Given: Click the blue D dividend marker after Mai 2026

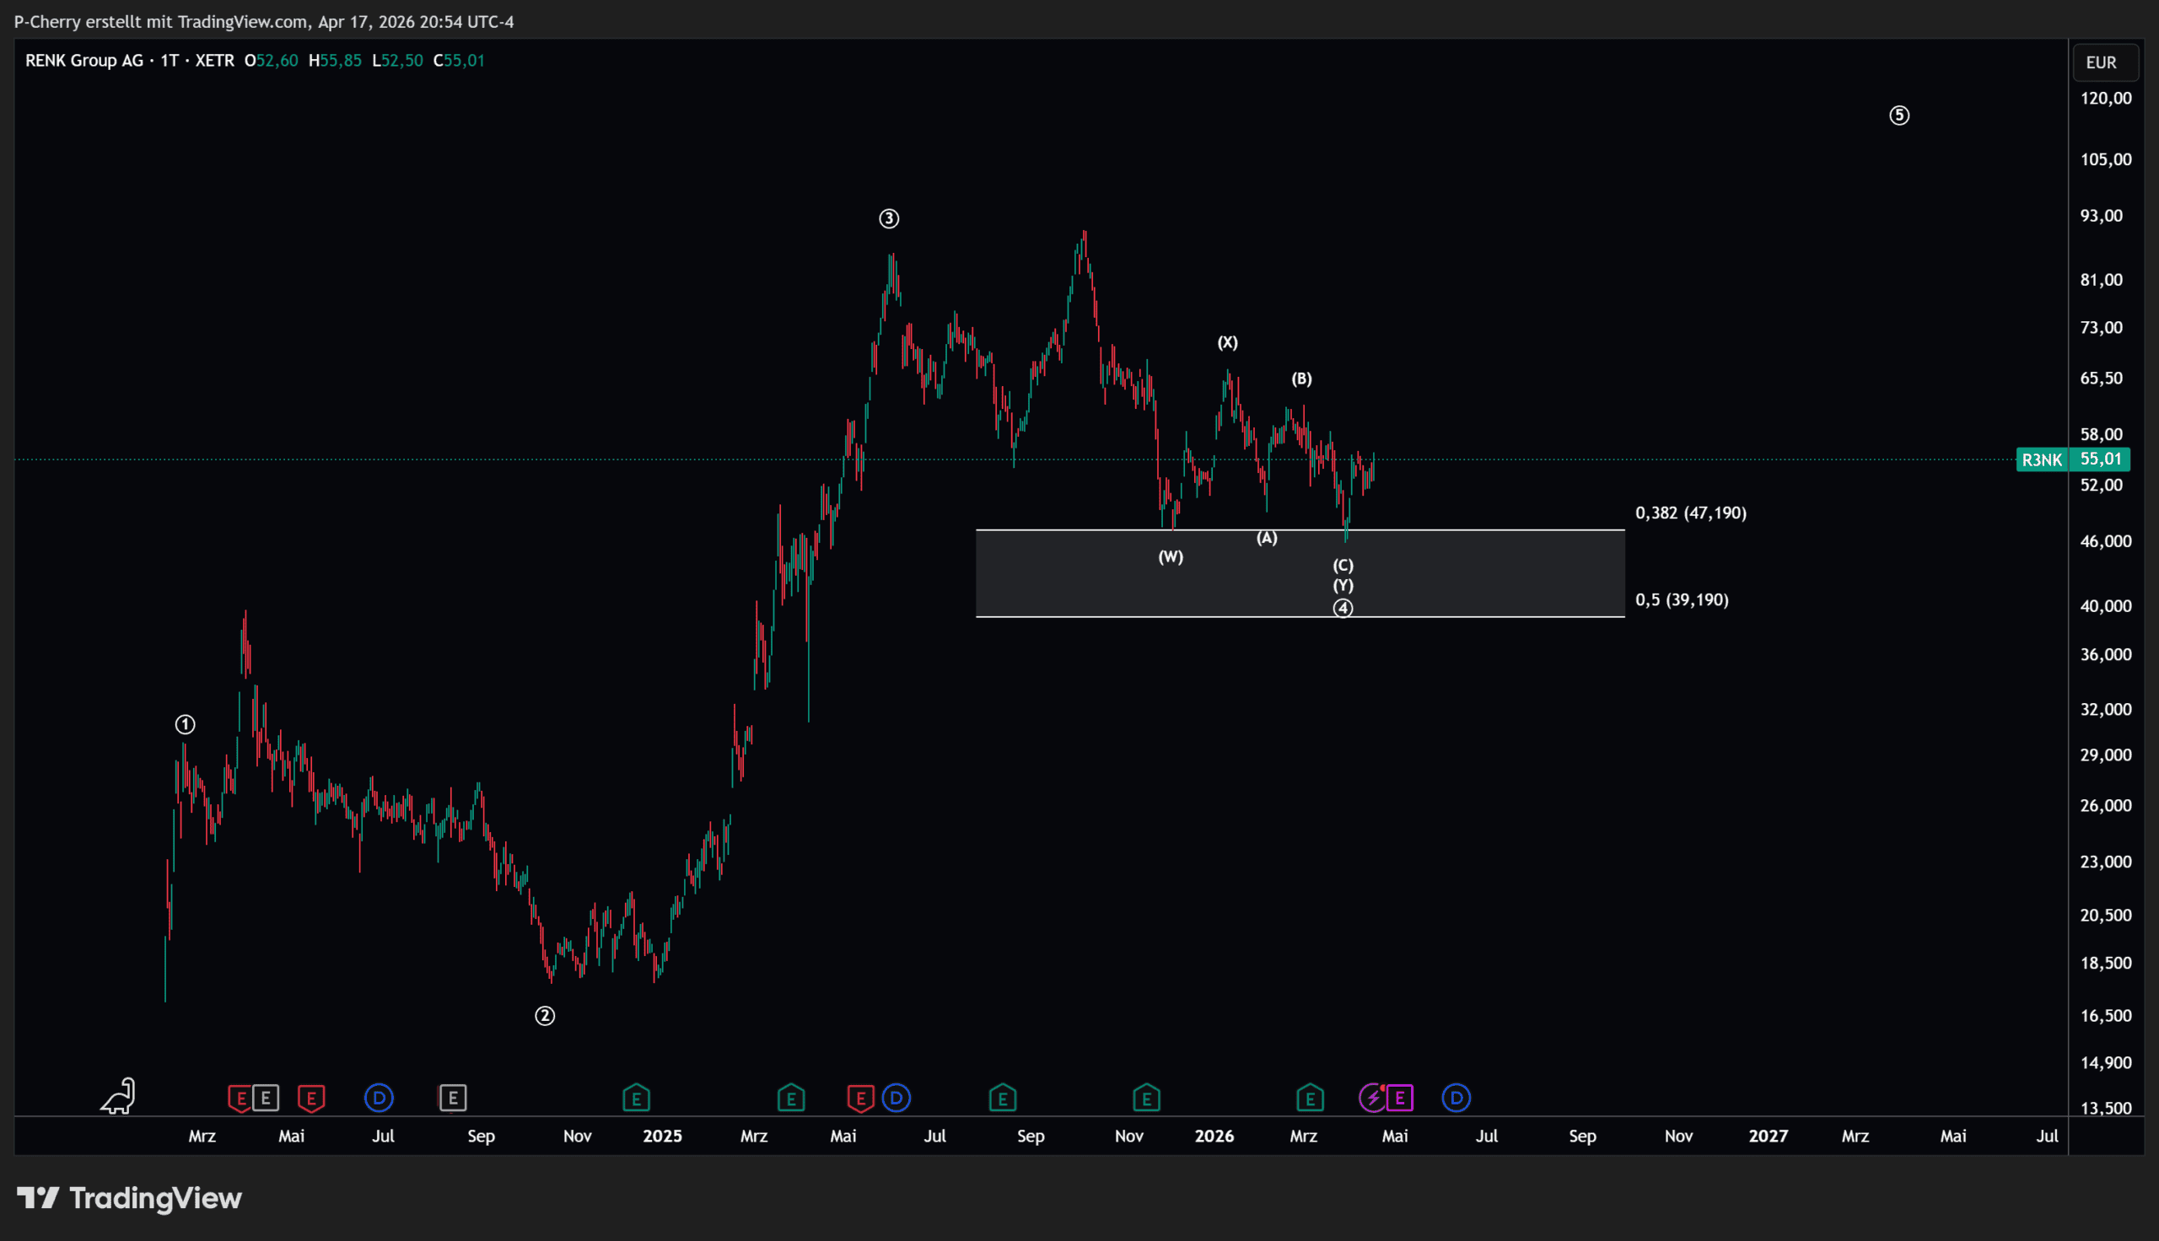Looking at the screenshot, I should pos(1456,1098).
